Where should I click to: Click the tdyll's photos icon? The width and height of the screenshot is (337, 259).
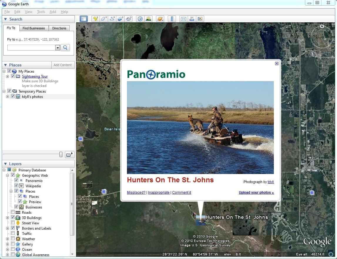18,97
